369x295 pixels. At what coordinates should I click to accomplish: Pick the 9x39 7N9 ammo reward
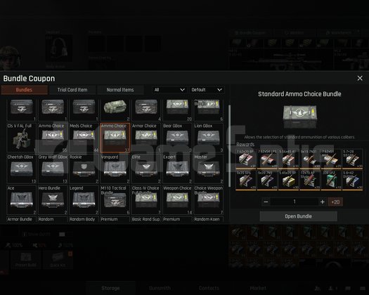[267, 181]
